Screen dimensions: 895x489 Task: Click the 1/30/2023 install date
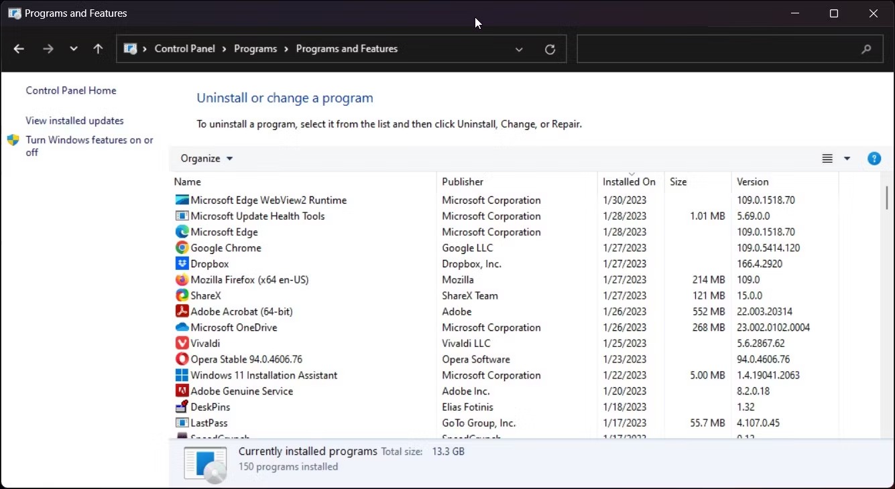(624, 200)
